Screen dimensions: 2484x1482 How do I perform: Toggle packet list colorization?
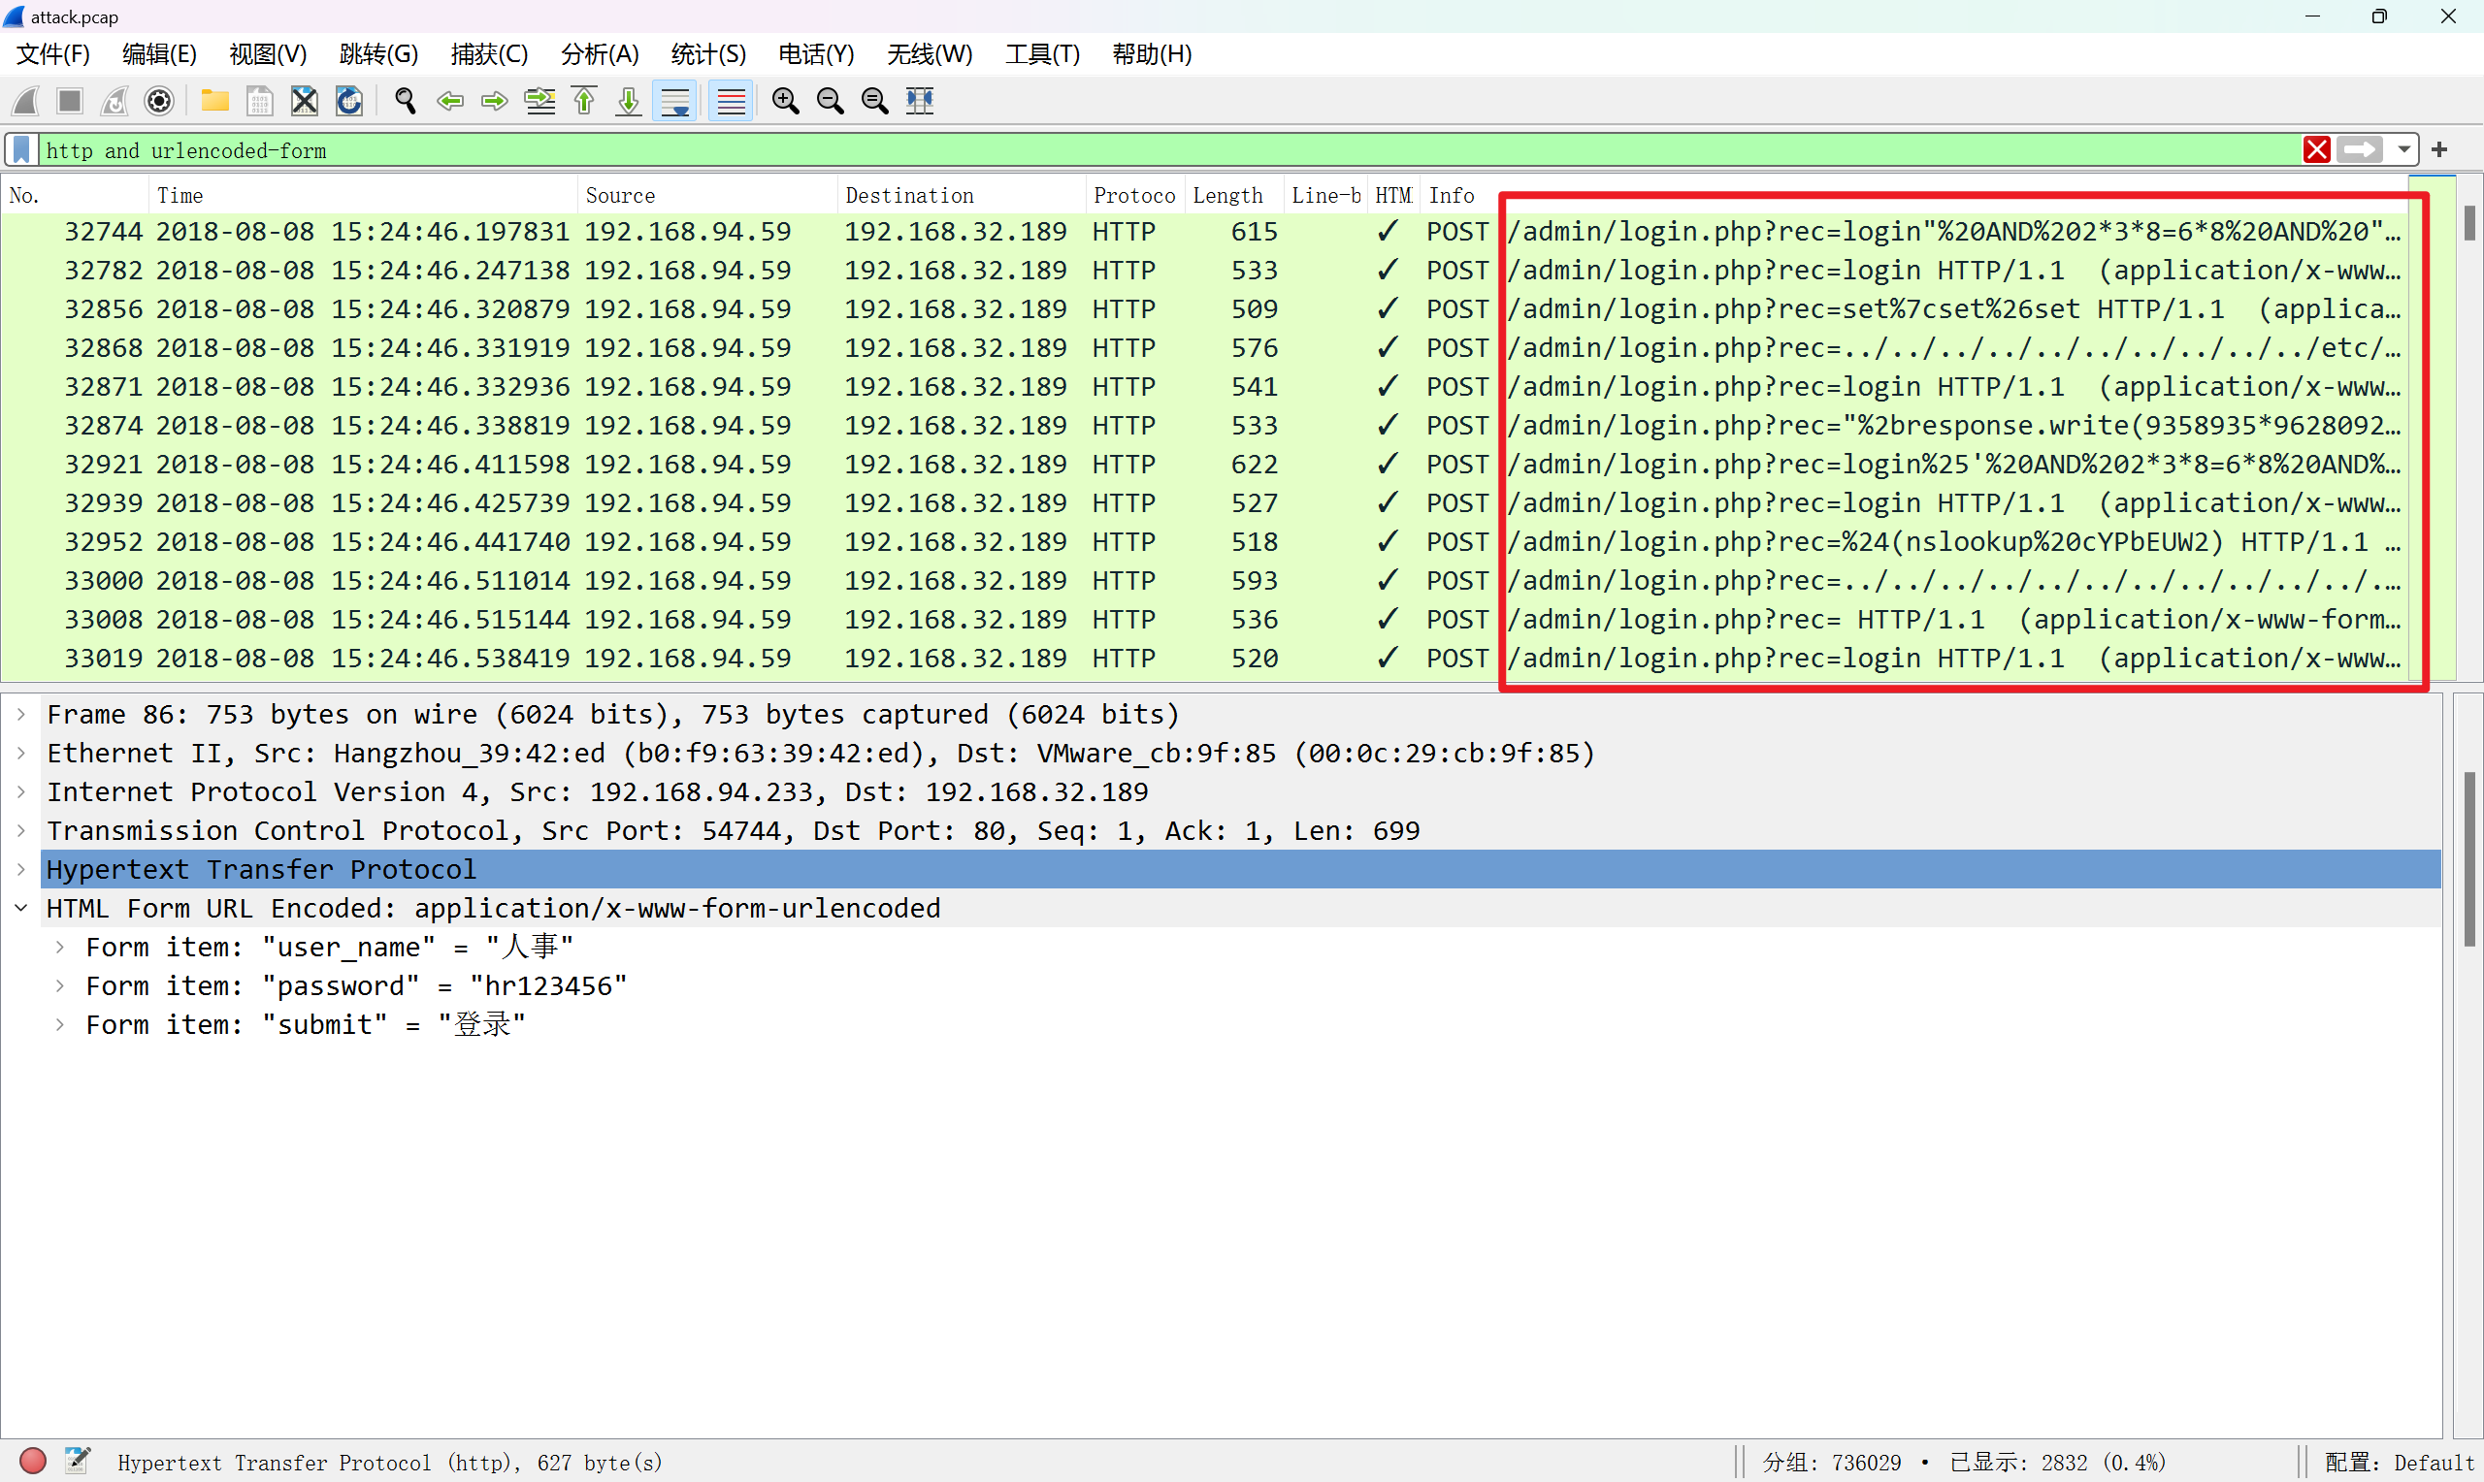point(731,101)
